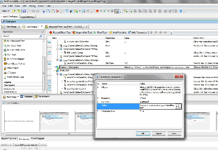Click Cancel in Operation Parameters dialog
Viewport: 218px width, 150px height.
159,134
